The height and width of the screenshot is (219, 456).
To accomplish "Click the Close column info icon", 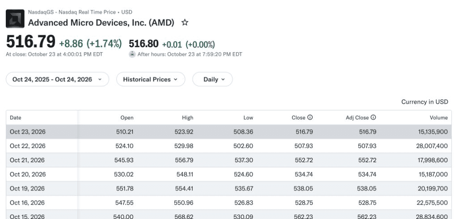I will click(x=310, y=118).
